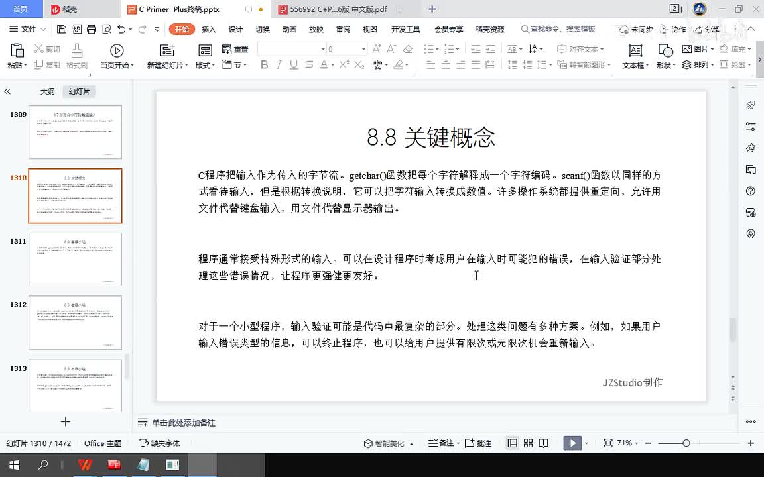Start slideshow from current slide icon
The width and height of the screenshot is (764, 477).
pyautogui.click(x=117, y=50)
